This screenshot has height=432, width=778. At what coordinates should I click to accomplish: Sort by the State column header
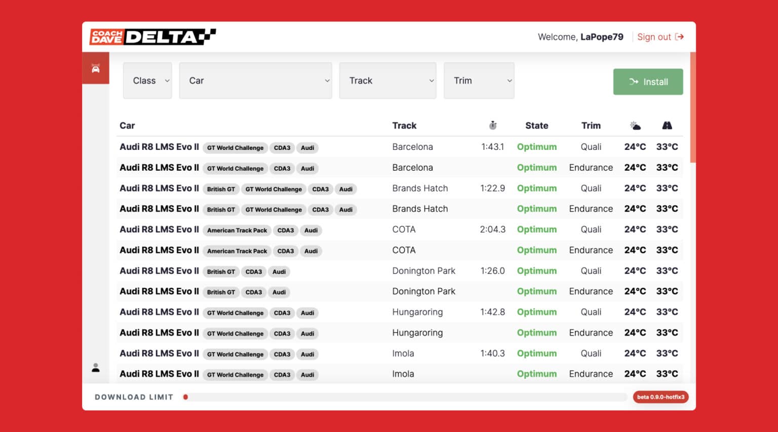click(536, 126)
